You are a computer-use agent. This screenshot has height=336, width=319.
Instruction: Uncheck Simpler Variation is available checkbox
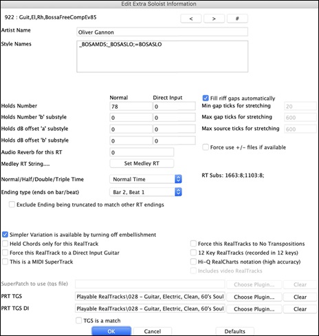pyautogui.click(x=5, y=235)
